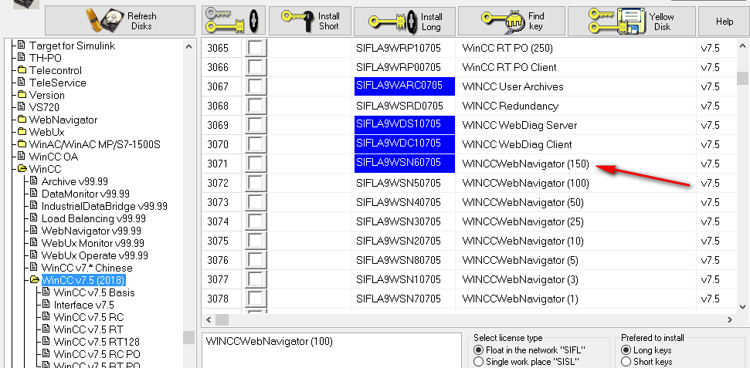Select WinCC v7.* Chinese document icon
The image size is (750, 368).
click(33, 268)
